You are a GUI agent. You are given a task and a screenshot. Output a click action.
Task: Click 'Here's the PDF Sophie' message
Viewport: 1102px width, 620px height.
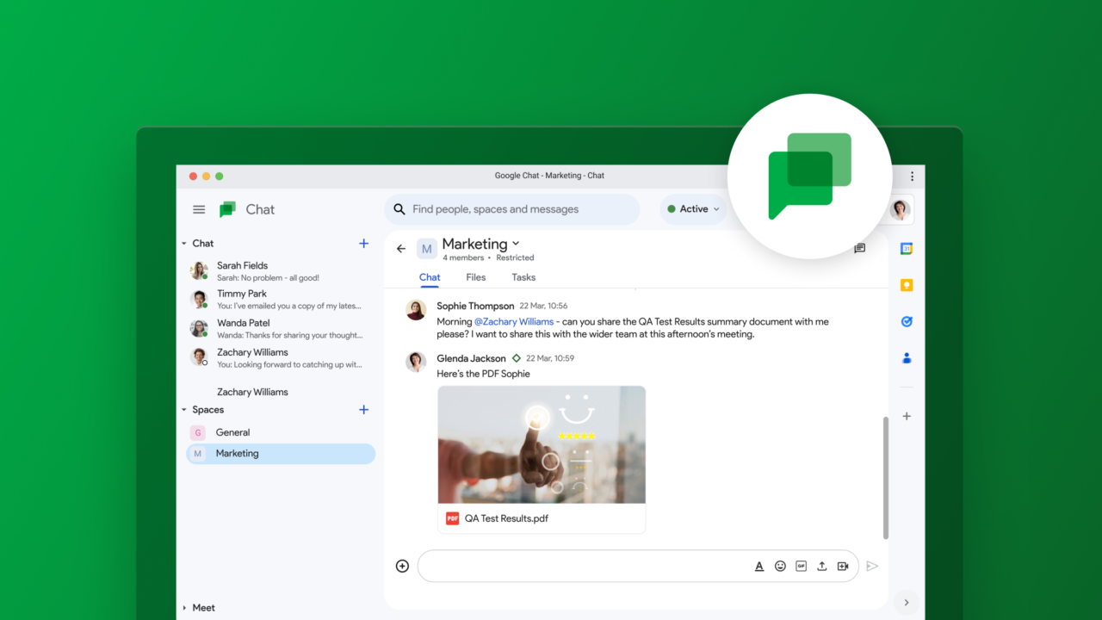[x=483, y=374]
